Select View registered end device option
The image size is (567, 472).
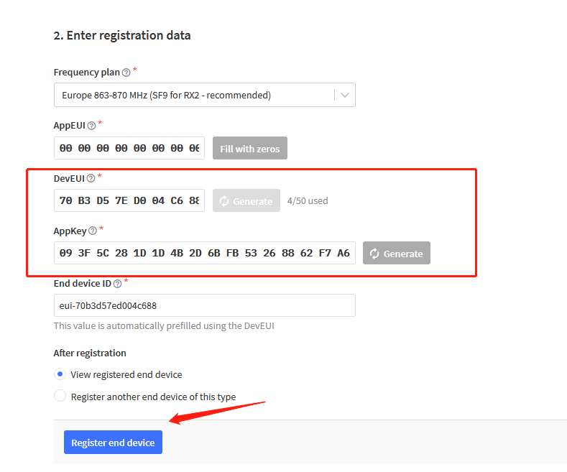pyautogui.click(x=60, y=374)
